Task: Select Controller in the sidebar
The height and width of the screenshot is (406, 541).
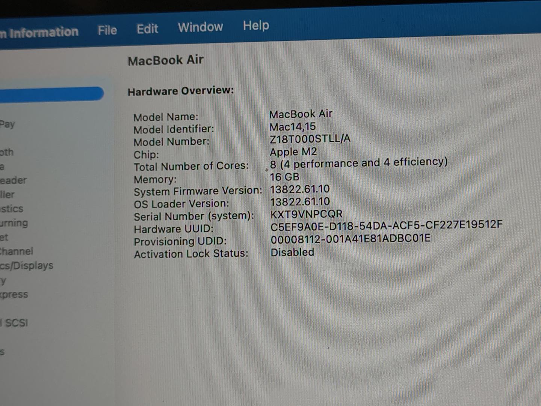Action: pos(8,195)
